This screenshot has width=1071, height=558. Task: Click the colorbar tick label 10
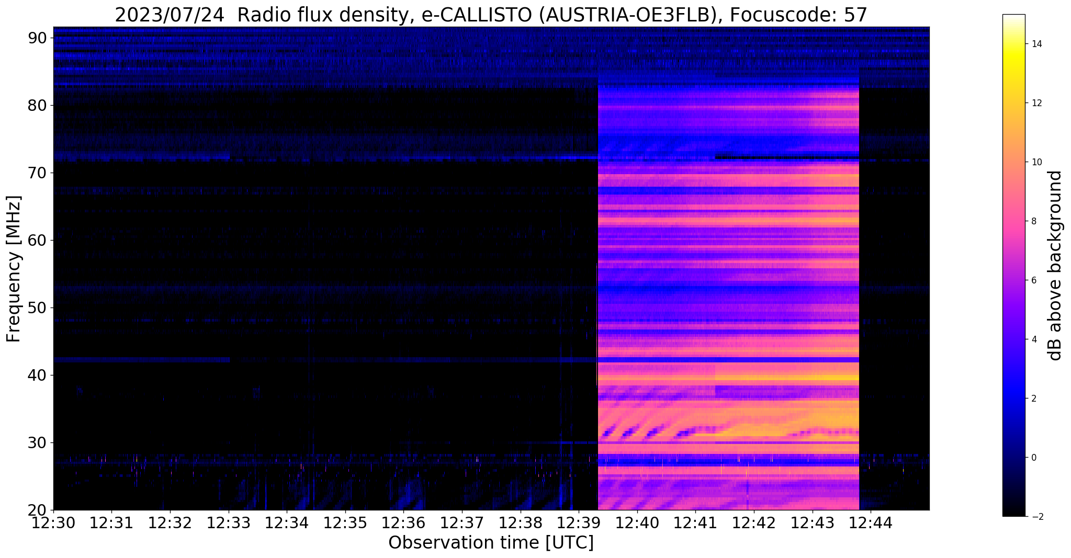point(1035,162)
